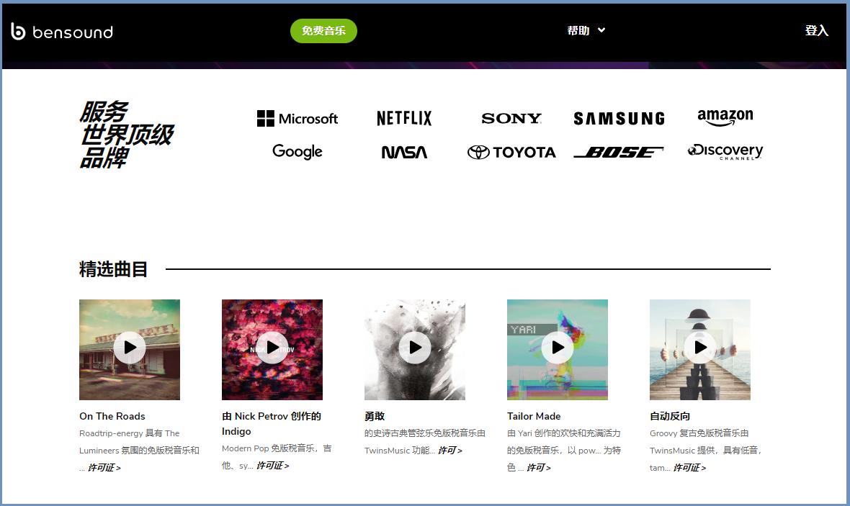The height and width of the screenshot is (506, 850).
Task: Open 许可 link under Tailor Made
Action: pos(539,468)
